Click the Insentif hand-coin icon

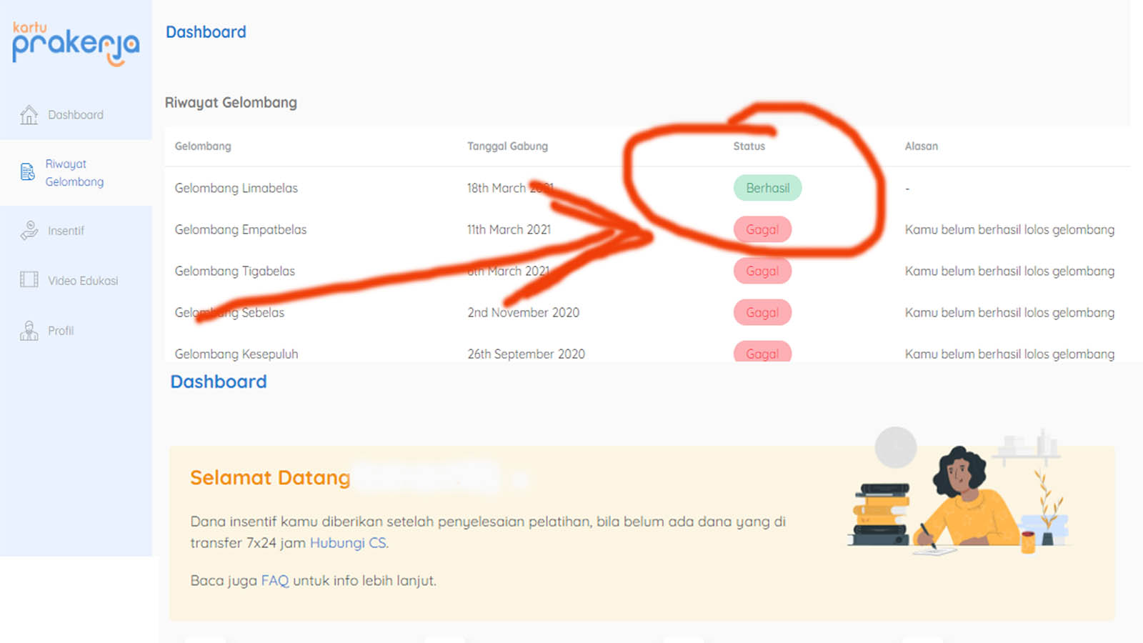click(29, 231)
